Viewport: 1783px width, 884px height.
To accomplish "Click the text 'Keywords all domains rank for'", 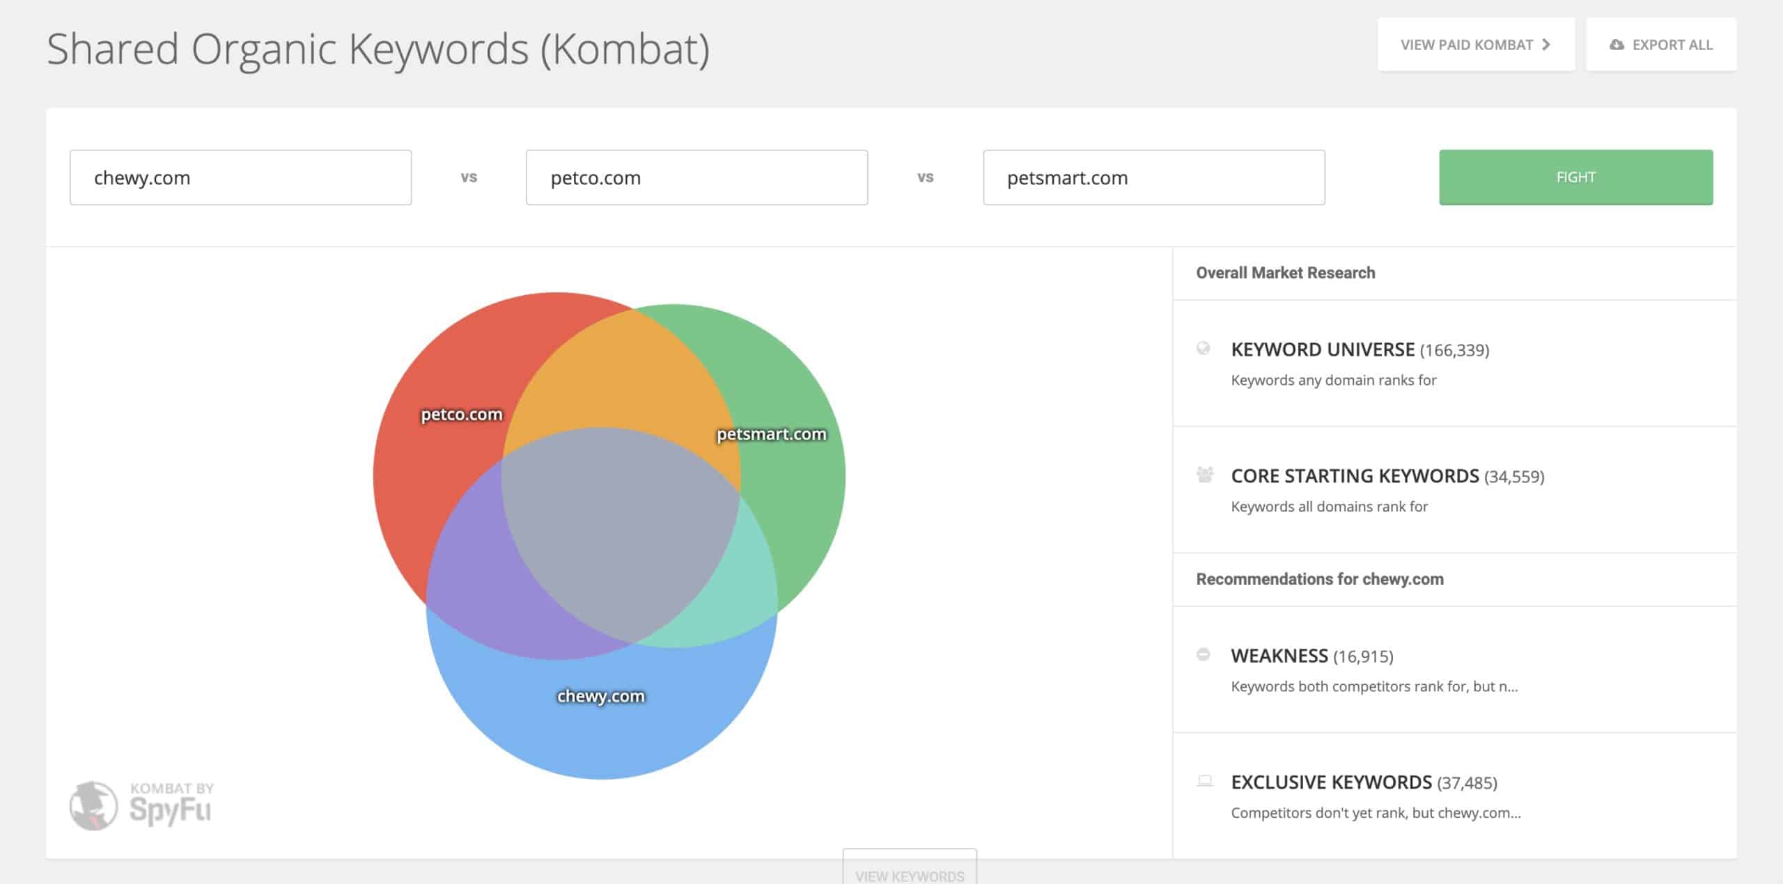I will 1330,507.
